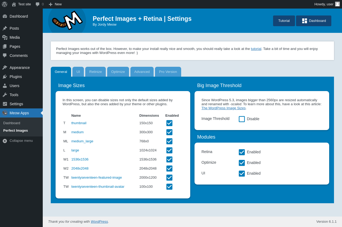This screenshot has height=227, width=342.
Task: Disable the 2048x2048 size checkbox
Action: pyautogui.click(x=169, y=169)
